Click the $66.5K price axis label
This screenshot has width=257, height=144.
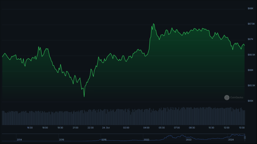(x=251, y=55)
